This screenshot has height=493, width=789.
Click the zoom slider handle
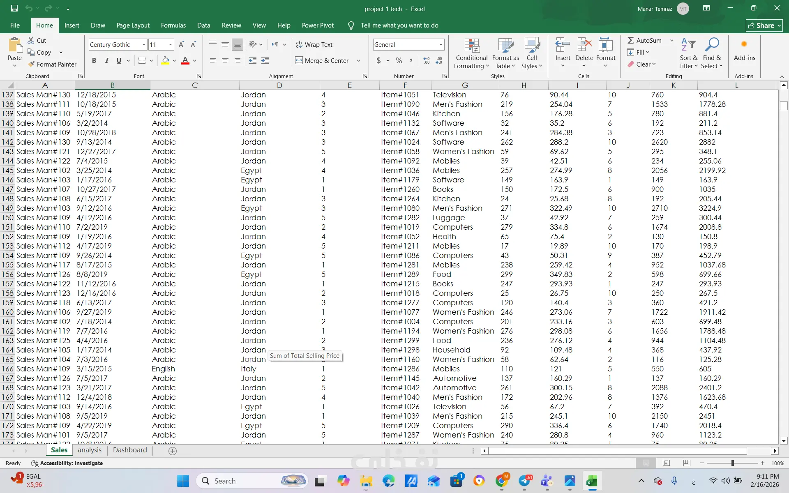(732, 463)
